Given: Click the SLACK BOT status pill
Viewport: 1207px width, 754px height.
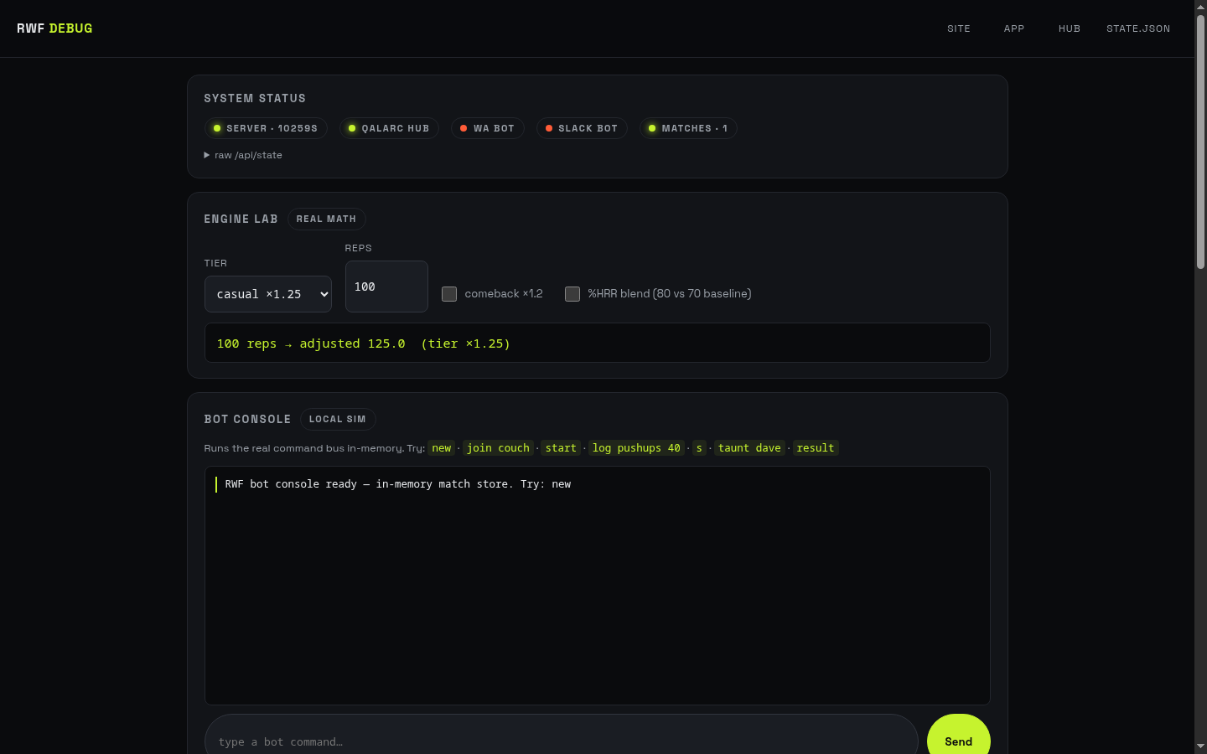Looking at the screenshot, I should click(582, 128).
